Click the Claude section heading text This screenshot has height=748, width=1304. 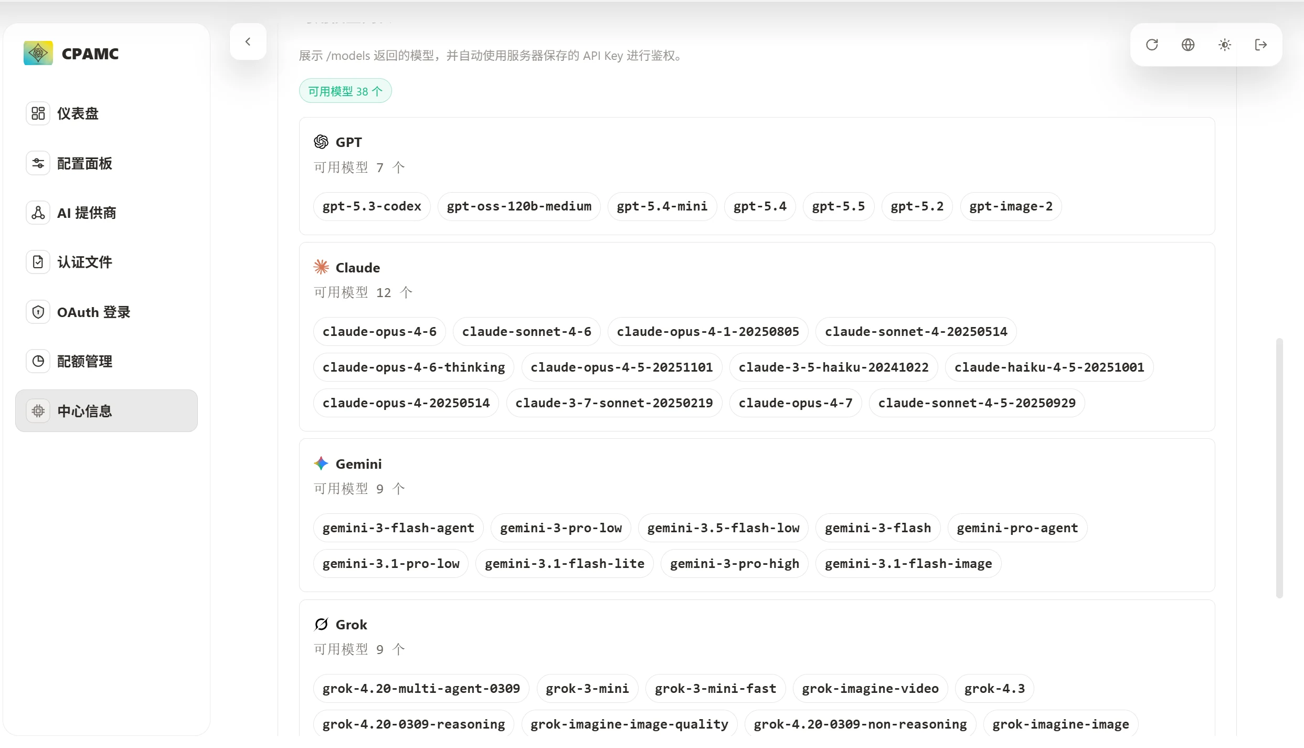[x=358, y=267]
